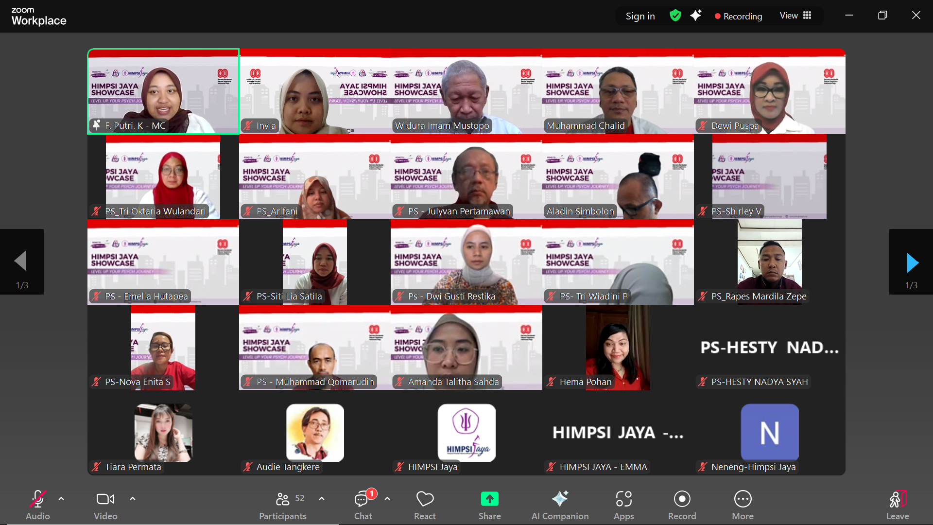Image resolution: width=933 pixels, height=525 pixels.
Task: Select Muhammad Chalid's video tile
Action: tap(618, 91)
